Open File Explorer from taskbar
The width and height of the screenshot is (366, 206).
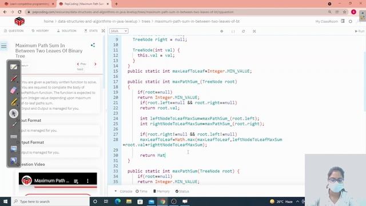click(129, 201)
